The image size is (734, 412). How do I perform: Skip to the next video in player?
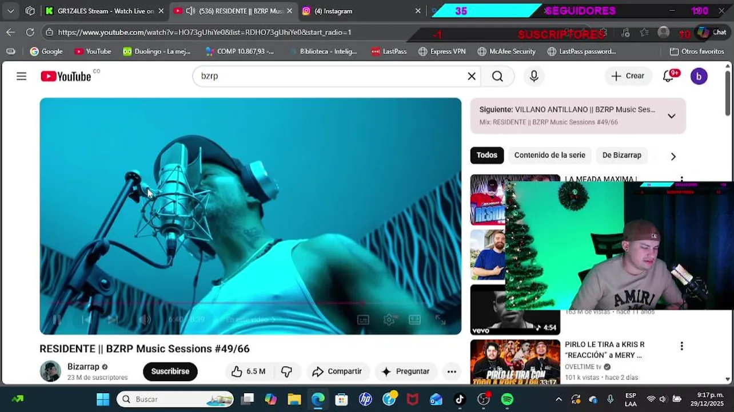point(113,320)
